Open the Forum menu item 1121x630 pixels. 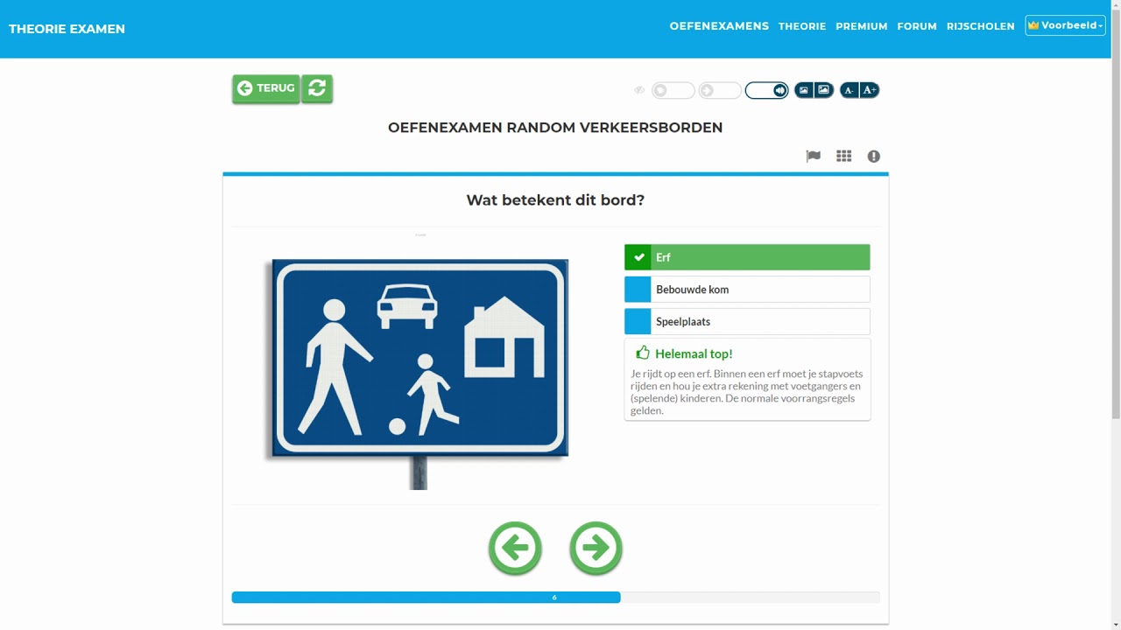click(x=917, y=26)
